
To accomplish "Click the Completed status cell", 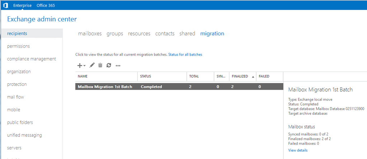I will pyautogui.click(x=151, y=87).
